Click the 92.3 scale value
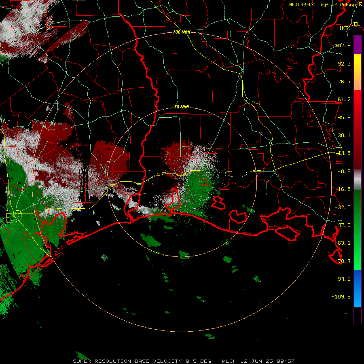This screenshot has height=364, width=364. point(344,63)
